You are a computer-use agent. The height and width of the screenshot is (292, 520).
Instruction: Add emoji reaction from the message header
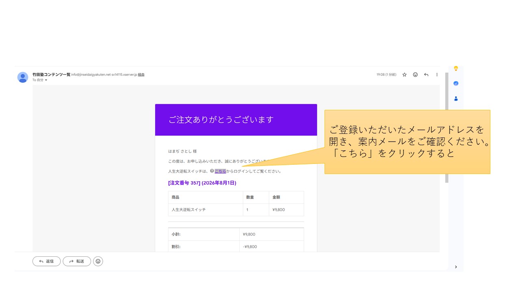[415, 75]
